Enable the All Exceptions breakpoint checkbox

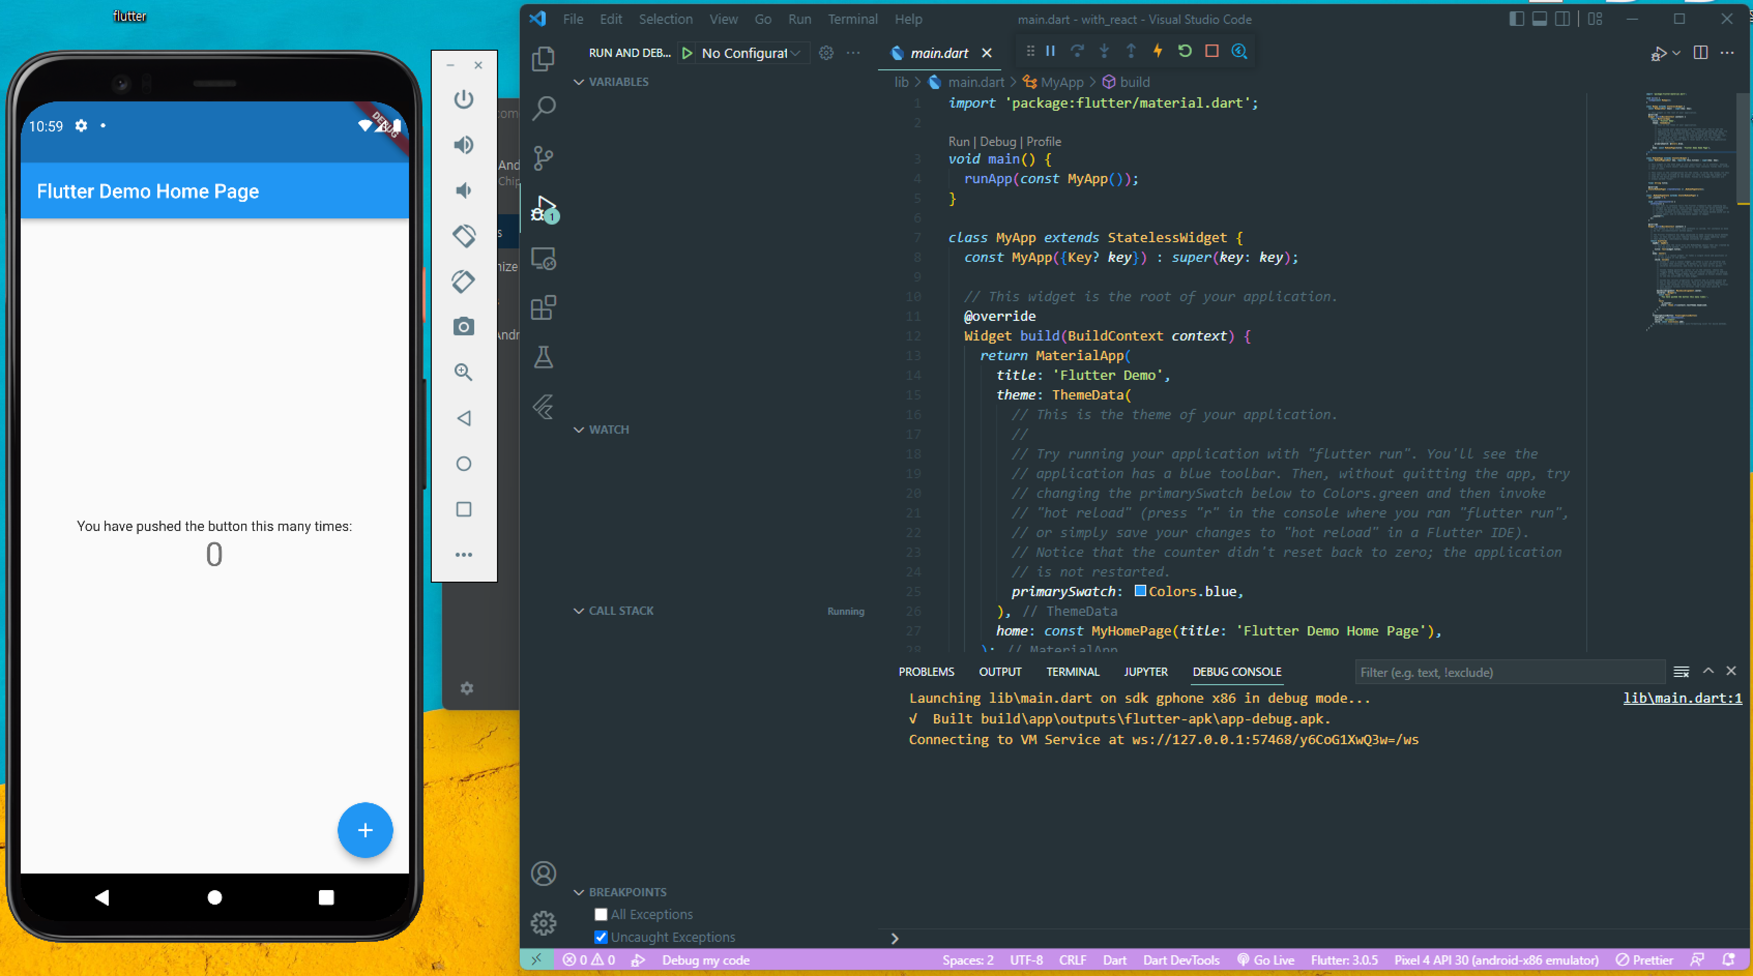pyautogui.click(x=600, y=914)
